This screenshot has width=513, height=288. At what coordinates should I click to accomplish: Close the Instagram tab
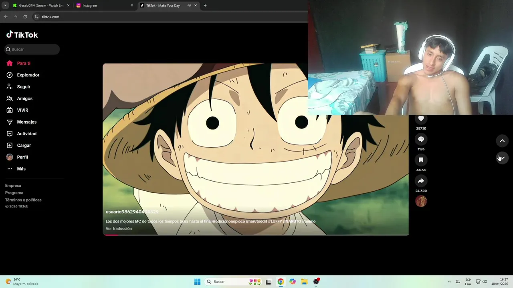(x=132, y=6)
